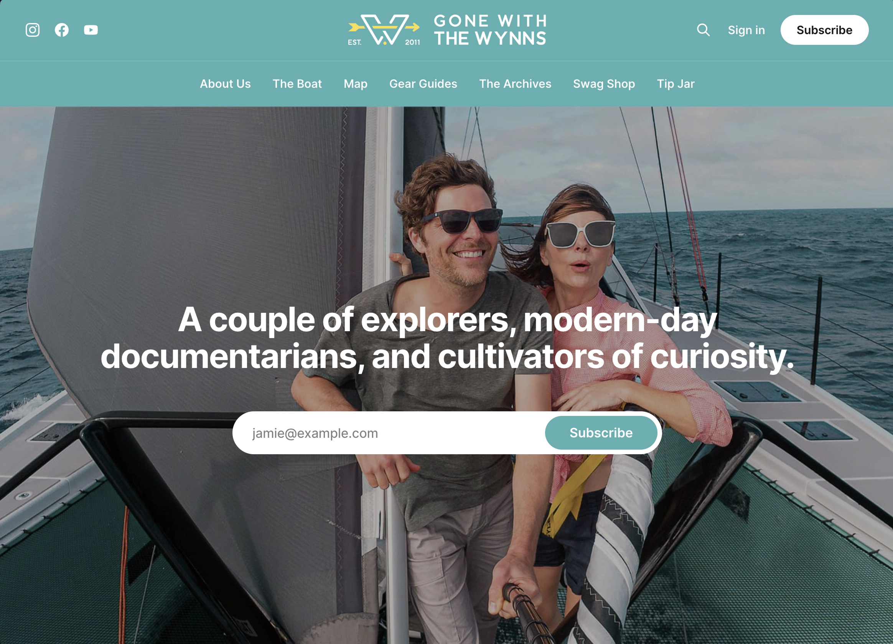Viewport: 893px width, 644px height.
Task: Visit the YouTube channel icon
Action: click(91, 30)
